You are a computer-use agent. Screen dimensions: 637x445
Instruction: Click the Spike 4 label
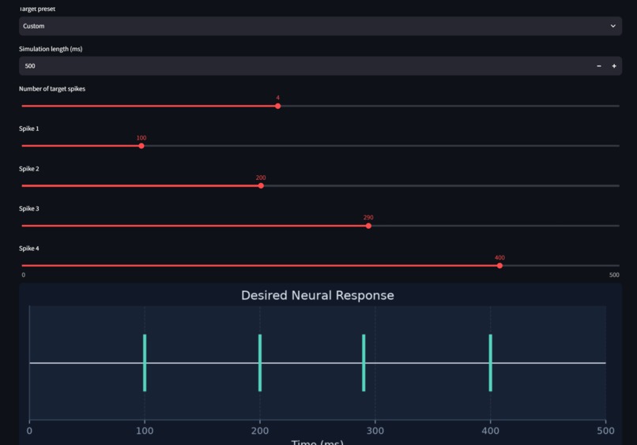click(28, 249)
